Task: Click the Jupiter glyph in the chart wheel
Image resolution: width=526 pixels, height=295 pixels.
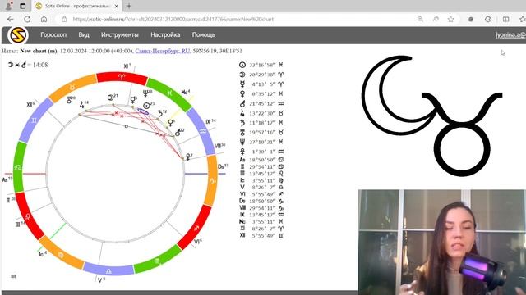Action: (81, 104)
